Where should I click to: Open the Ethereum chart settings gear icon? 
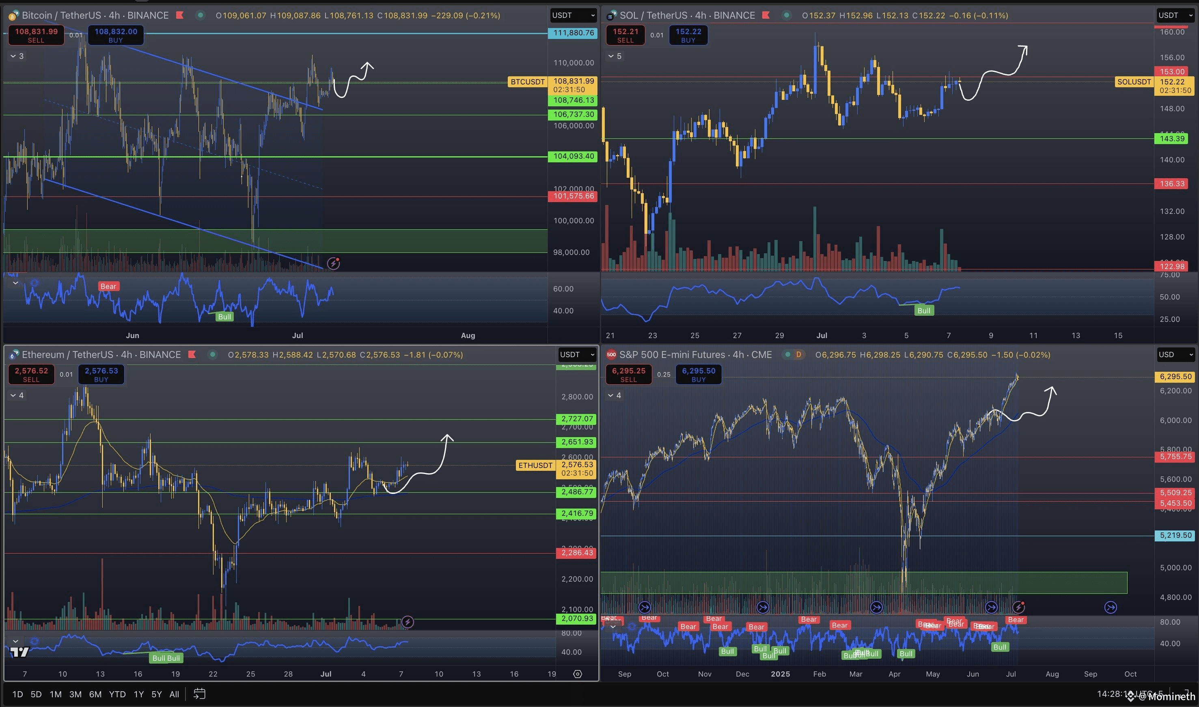pyautogui.click(x=577, y=674)
